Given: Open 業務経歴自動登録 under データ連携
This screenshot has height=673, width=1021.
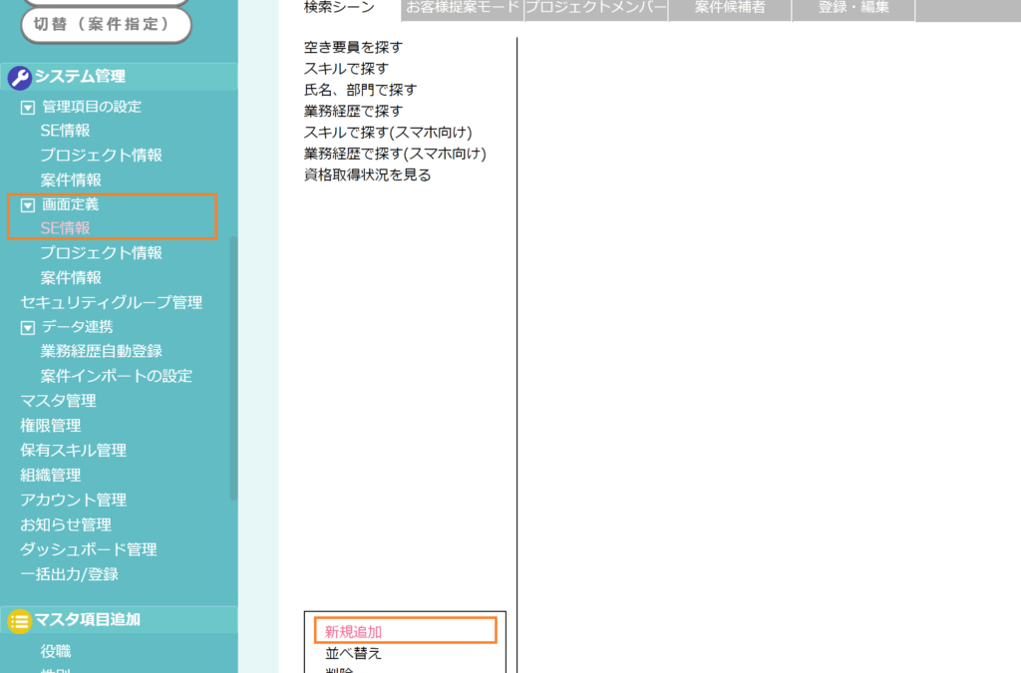Looking at the screenshot, I should (x=101, y=351).
